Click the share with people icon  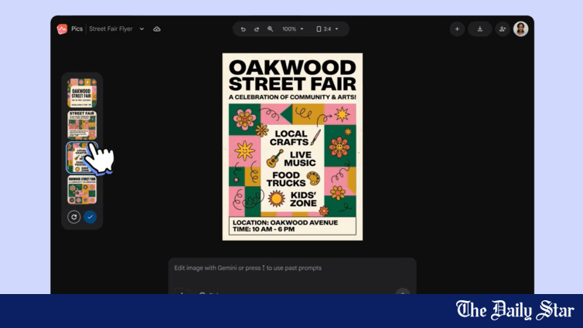pyautogui.click(x=503, y=29)
